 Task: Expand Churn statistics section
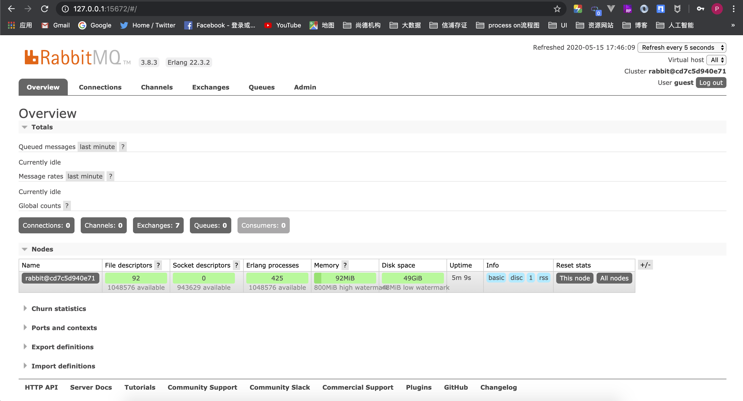[58, 309]
